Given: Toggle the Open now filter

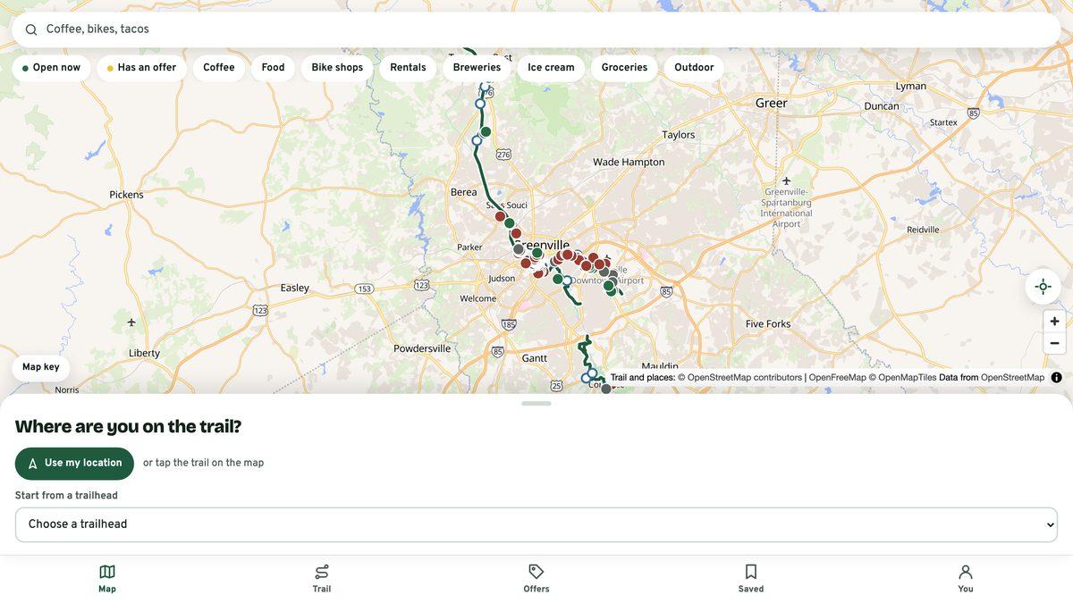Looking at the screenshot, I should 51,68.
